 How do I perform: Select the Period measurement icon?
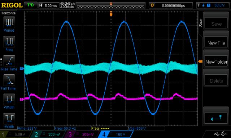[9, 22]
